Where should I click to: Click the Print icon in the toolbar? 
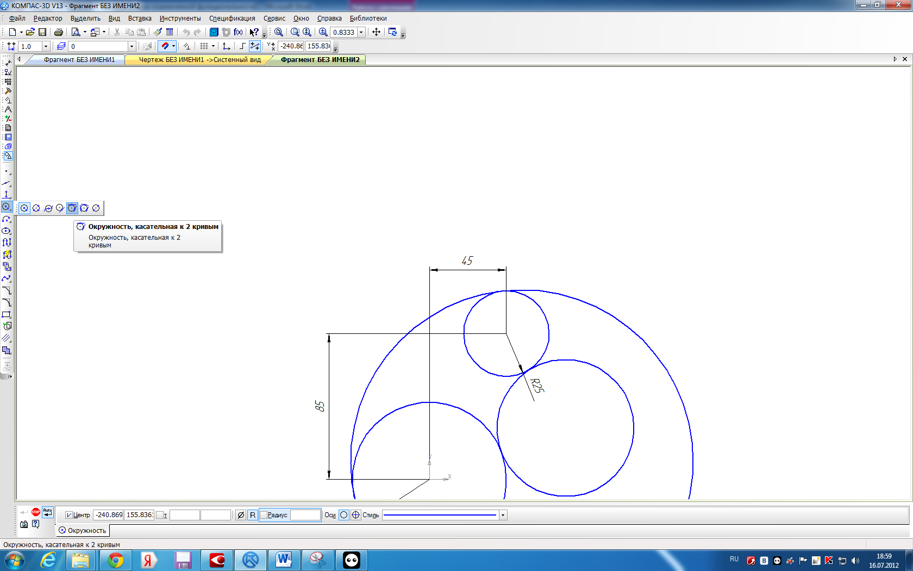tap(59, 32)
